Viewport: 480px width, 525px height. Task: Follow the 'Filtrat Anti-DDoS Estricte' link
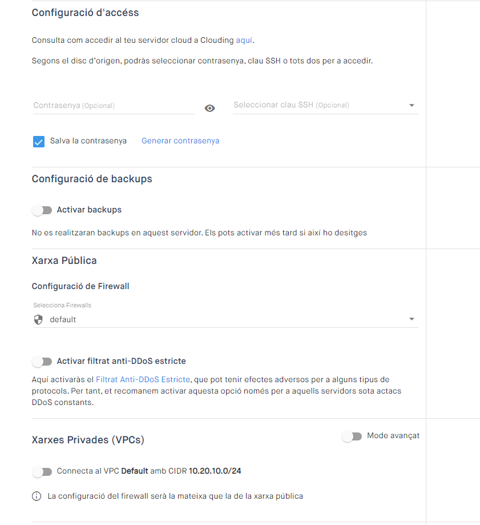143,379
